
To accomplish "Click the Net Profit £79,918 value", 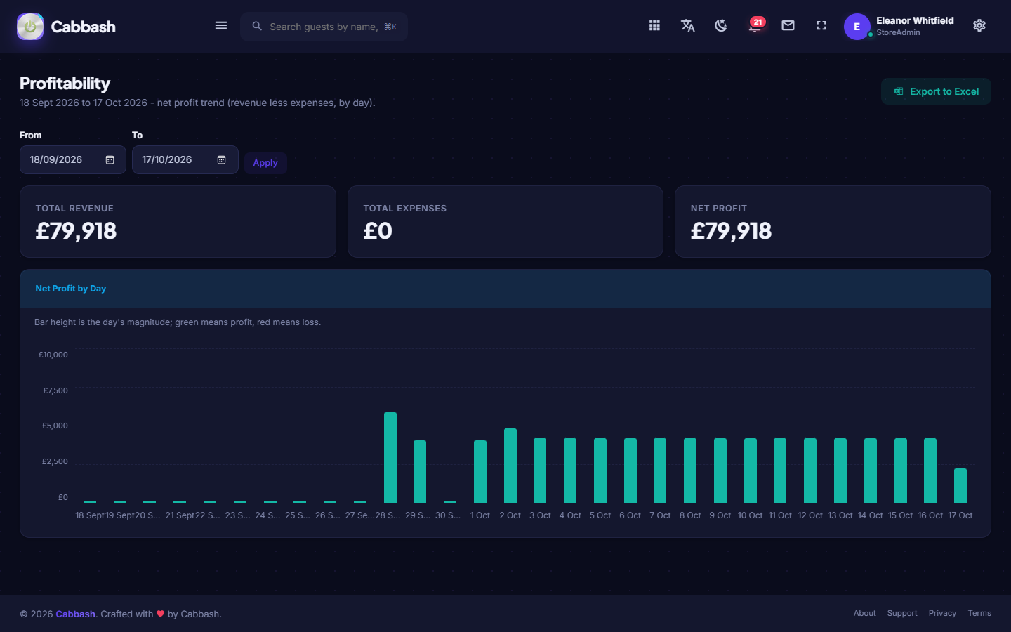I will (x=732, y=231).
